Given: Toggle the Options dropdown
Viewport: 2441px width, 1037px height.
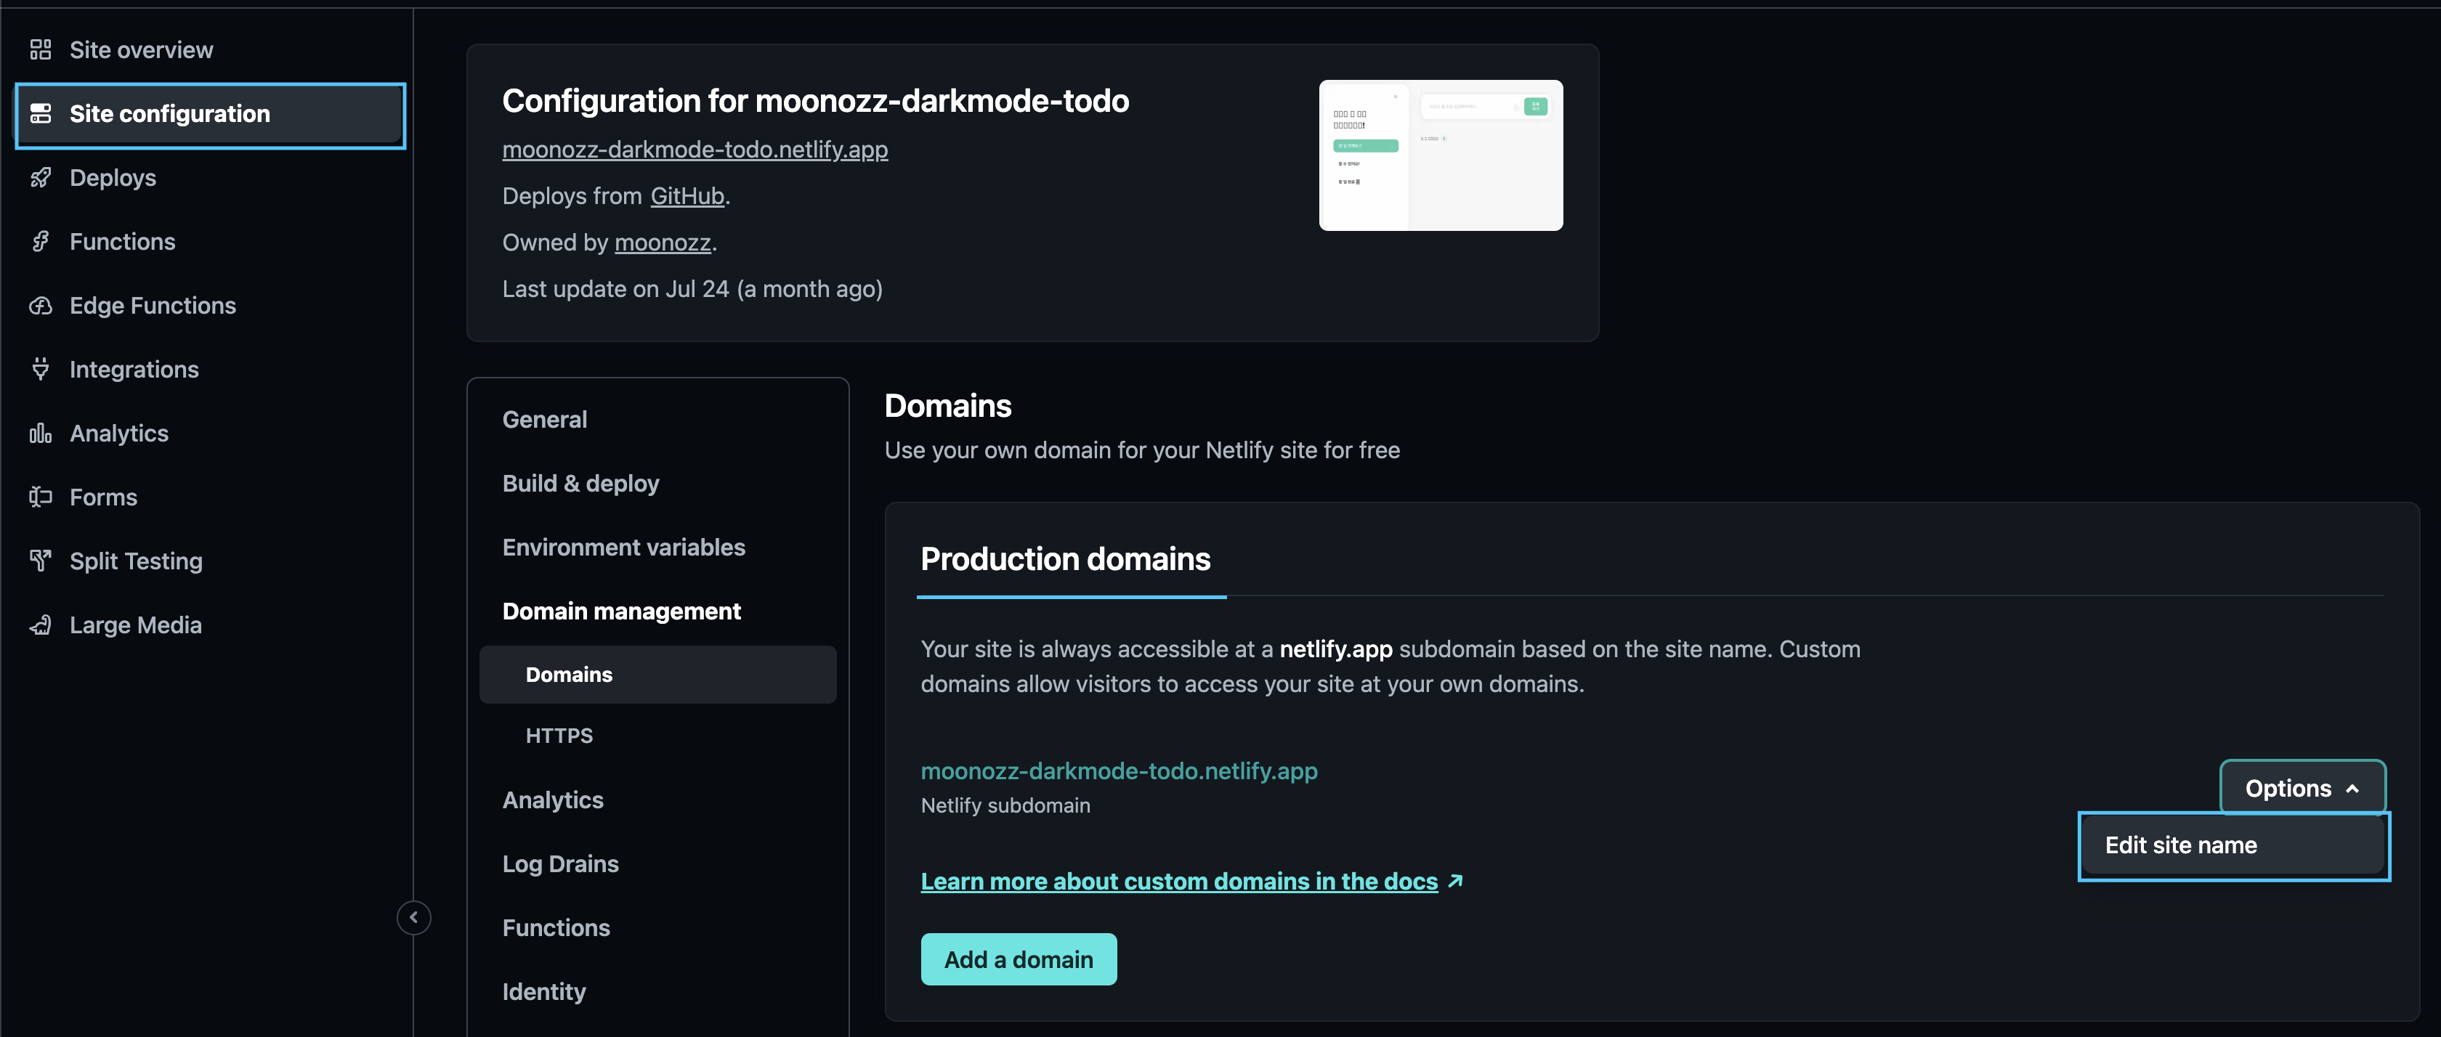Looking at the screenshot, I should pos(2302,788).
